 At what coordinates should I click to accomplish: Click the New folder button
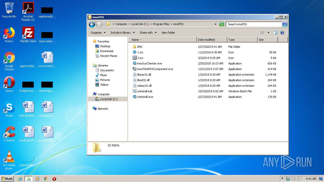[168, 33]
